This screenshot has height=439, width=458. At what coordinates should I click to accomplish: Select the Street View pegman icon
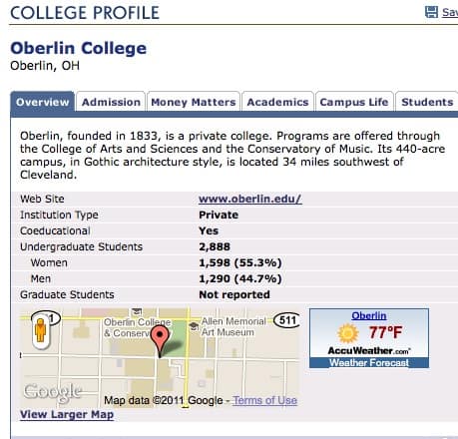coord(41,330)
